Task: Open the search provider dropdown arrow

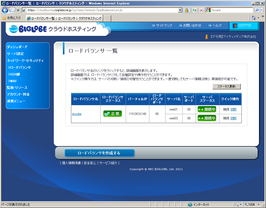Action: [261, 10]
